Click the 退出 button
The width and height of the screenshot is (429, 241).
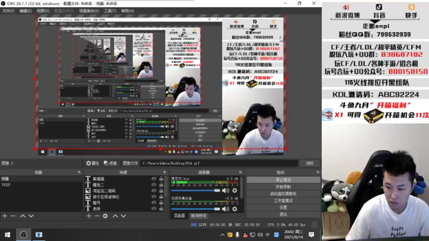click(283, 214)
